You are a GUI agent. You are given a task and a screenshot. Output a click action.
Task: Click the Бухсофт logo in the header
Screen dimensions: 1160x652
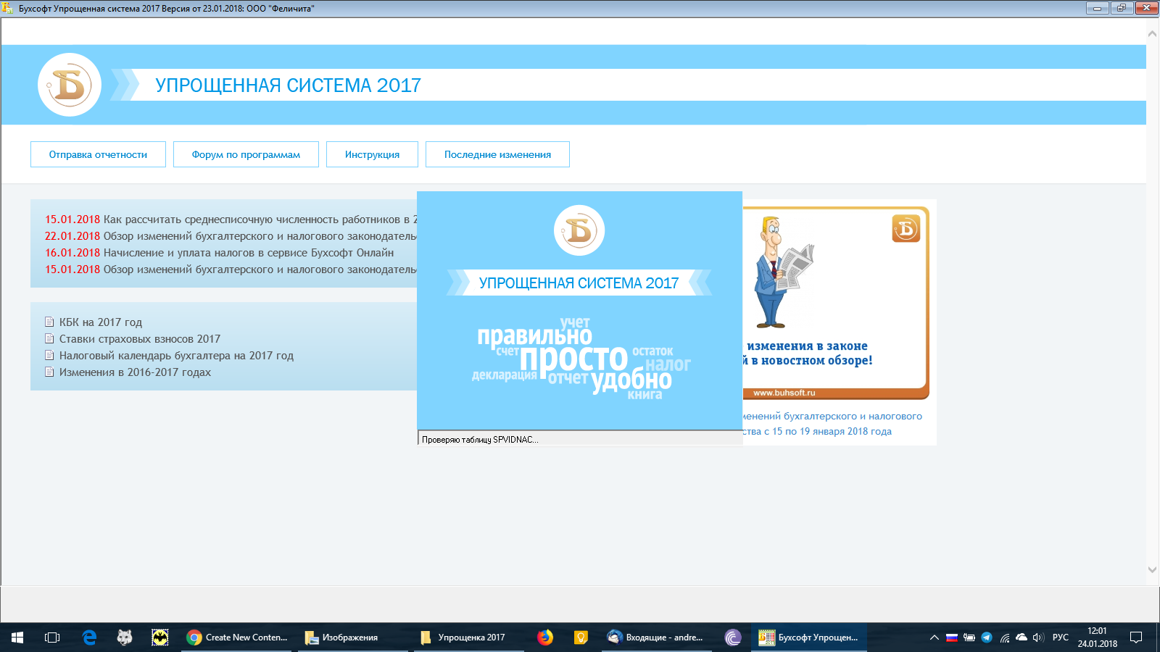point(70,85)
